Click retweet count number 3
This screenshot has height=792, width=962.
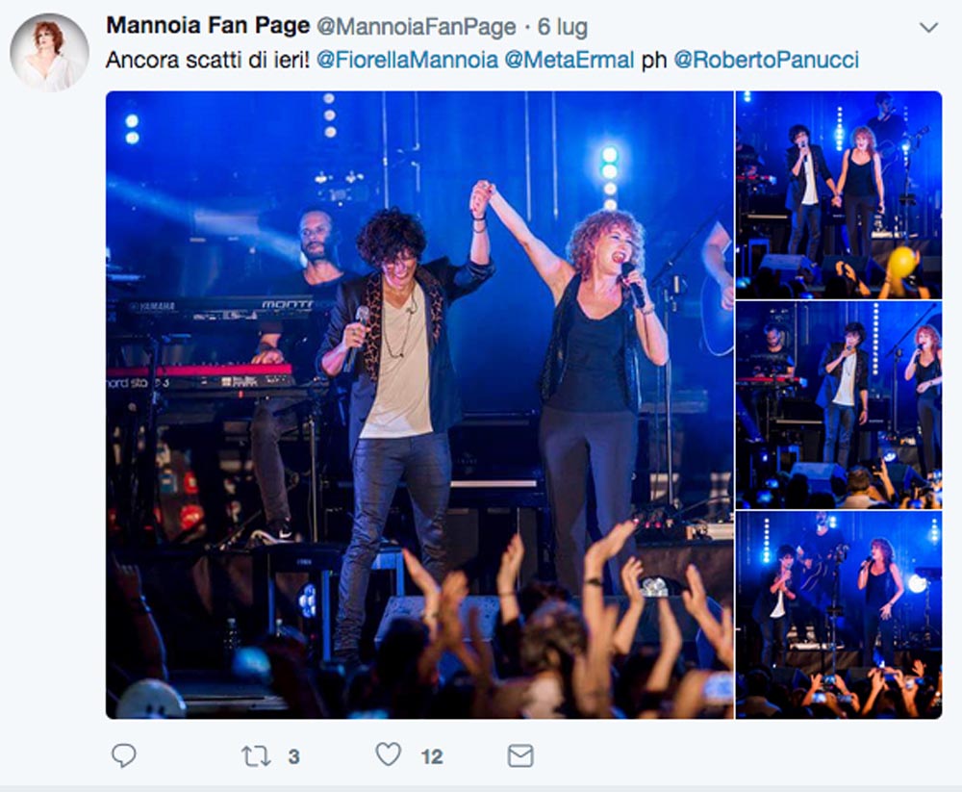coord(293,757)
